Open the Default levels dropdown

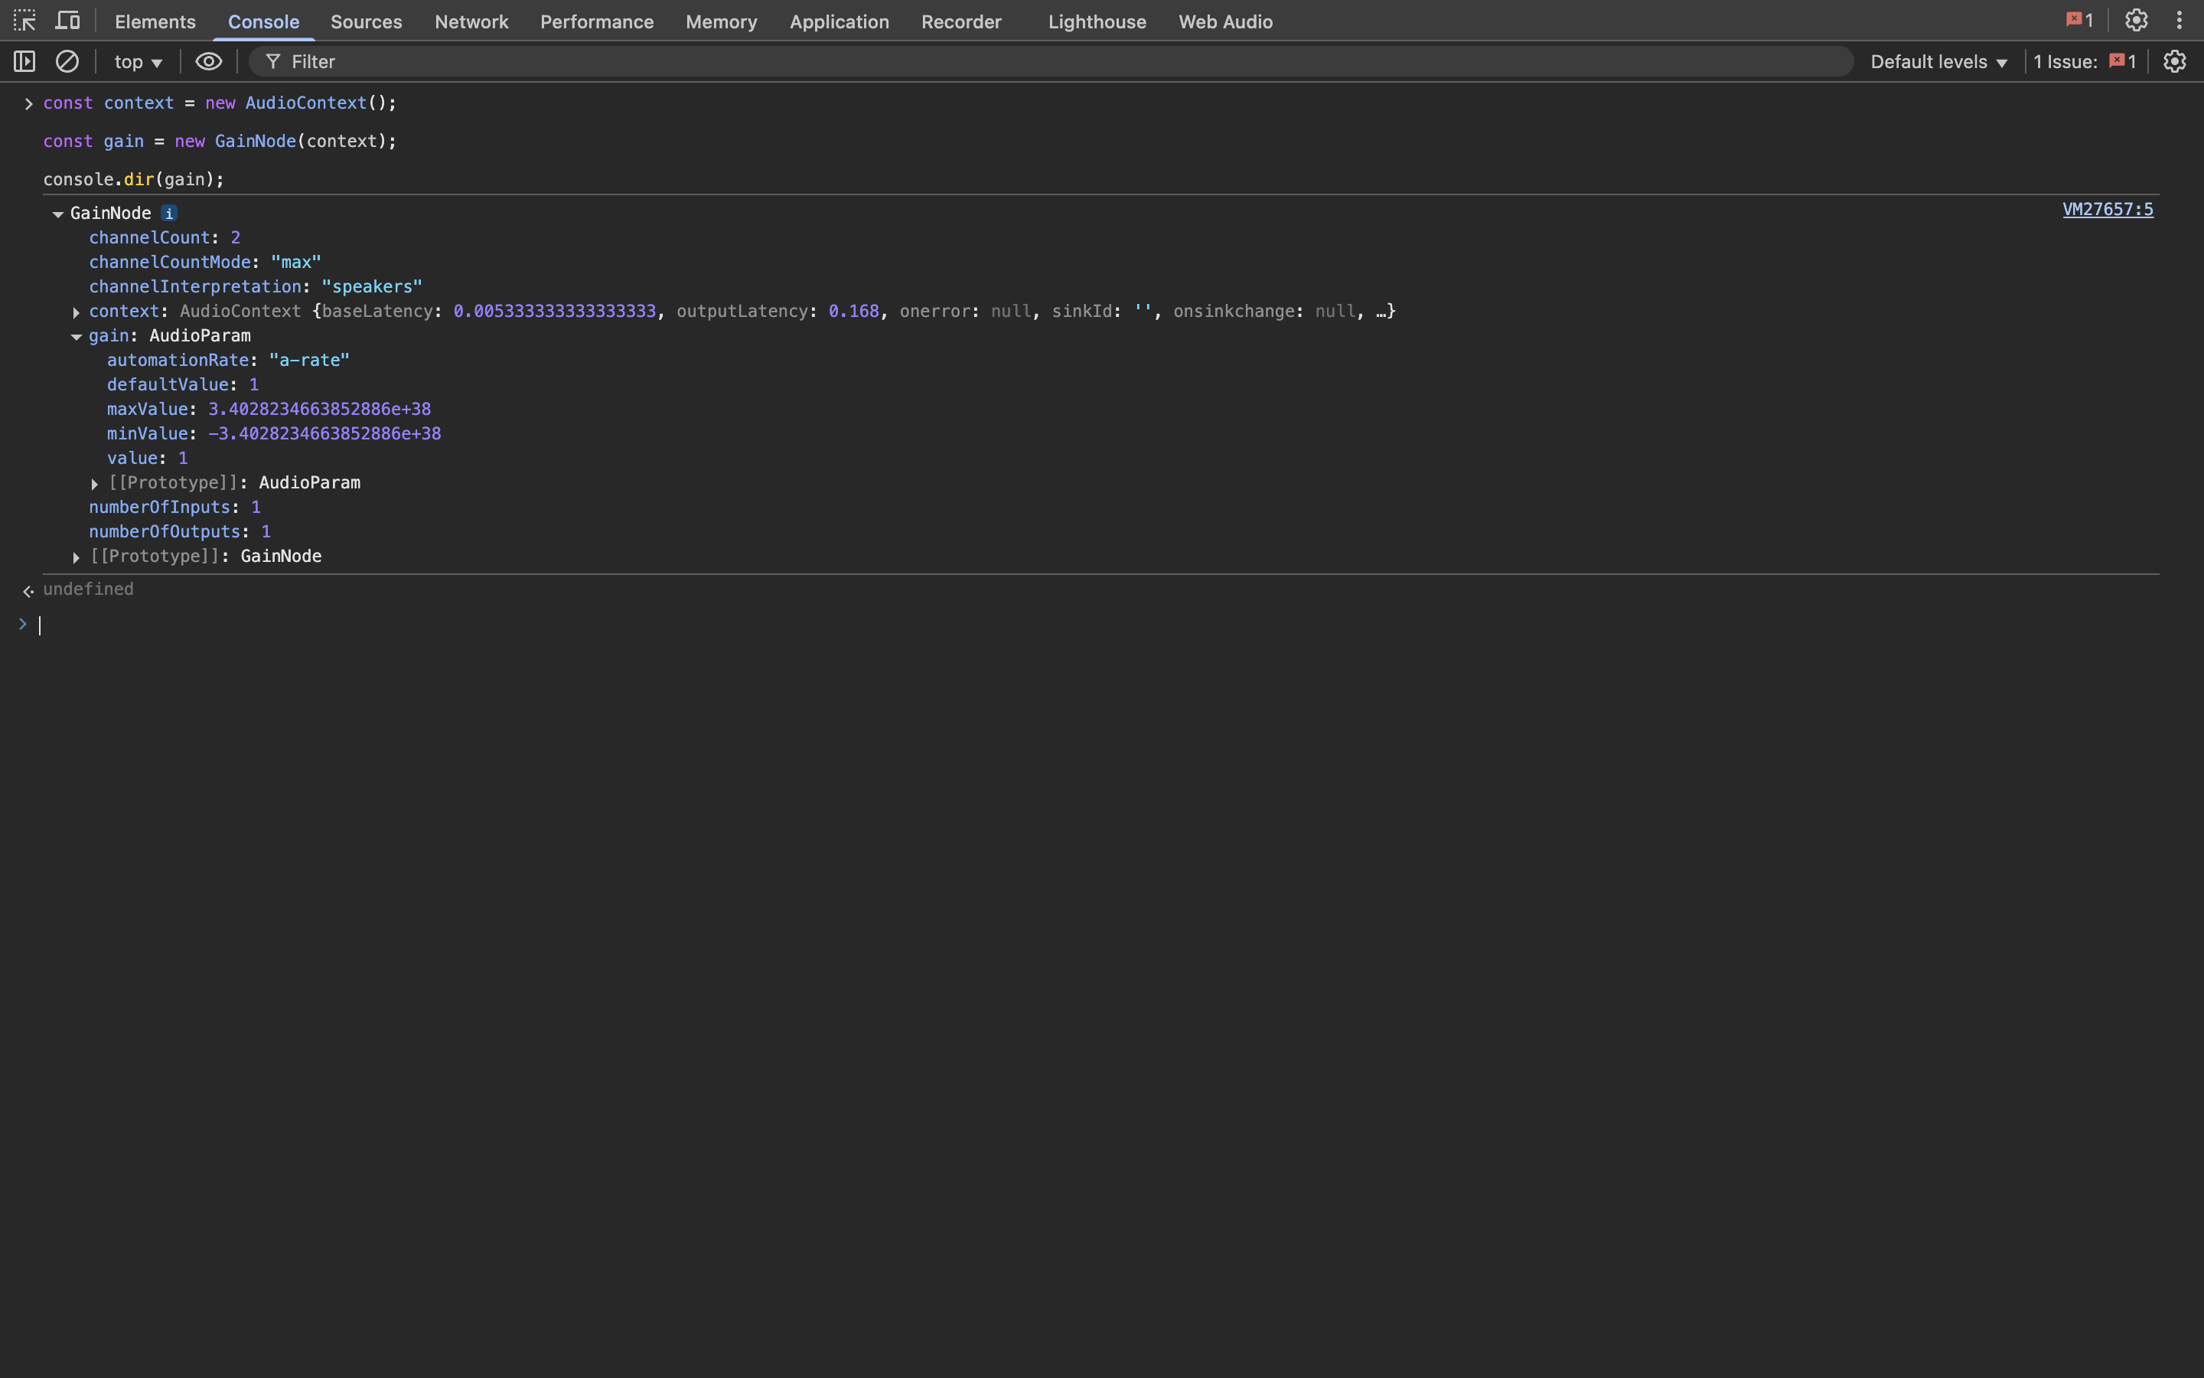point(1939,61)
